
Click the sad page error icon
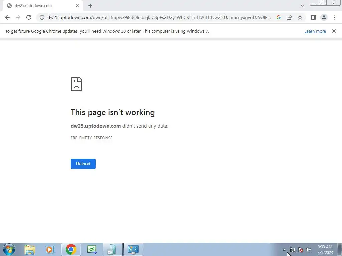pos(76,84)
